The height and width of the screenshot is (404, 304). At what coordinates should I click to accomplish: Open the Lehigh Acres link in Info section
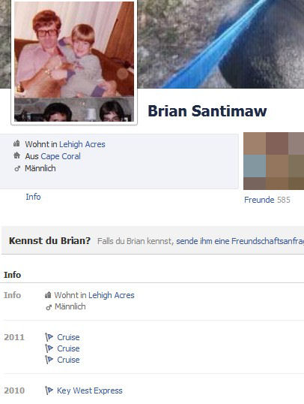tap(112, 295)
